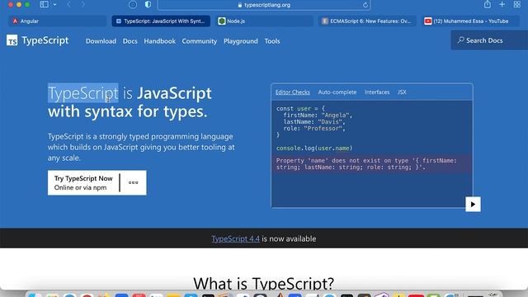Switch to the Node.js tab
This screenshot has height=297, width=528.
(264, 21)
